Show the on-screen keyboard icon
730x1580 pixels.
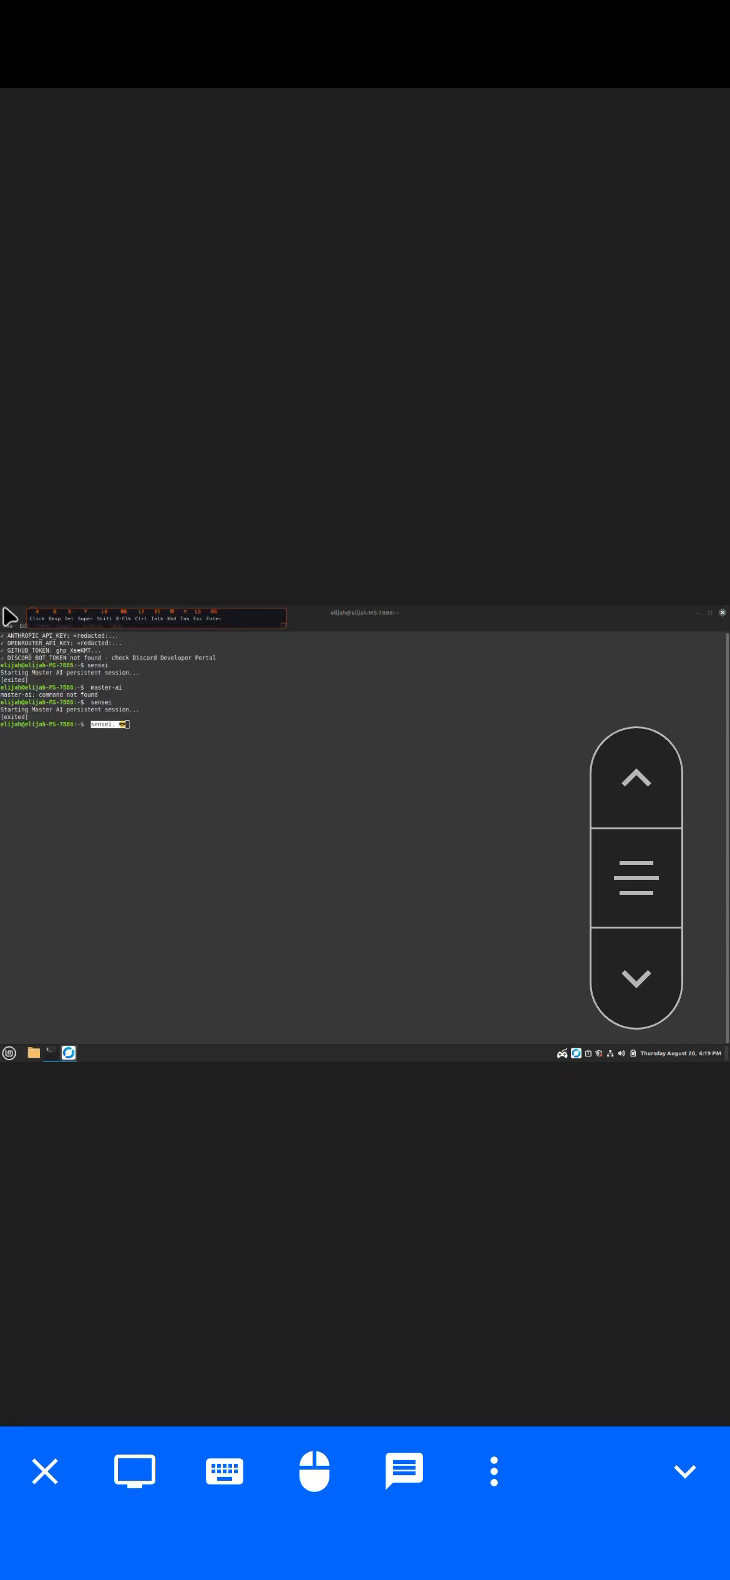coord(225,1471)
